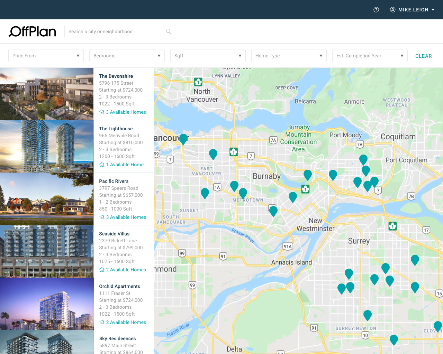This screenshot has height=354, width=443.
Task: Click the house icon under The Devonshire
Action: [102, 112]
